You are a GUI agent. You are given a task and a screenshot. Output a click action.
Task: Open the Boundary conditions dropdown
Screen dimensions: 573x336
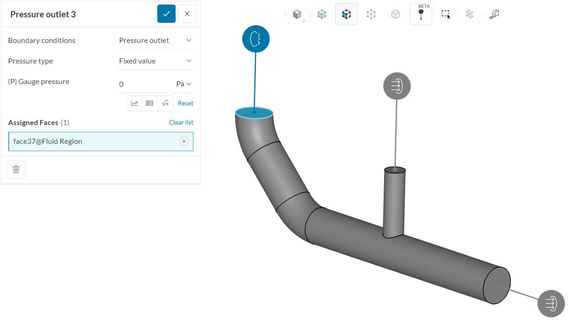tap(155, 40)
